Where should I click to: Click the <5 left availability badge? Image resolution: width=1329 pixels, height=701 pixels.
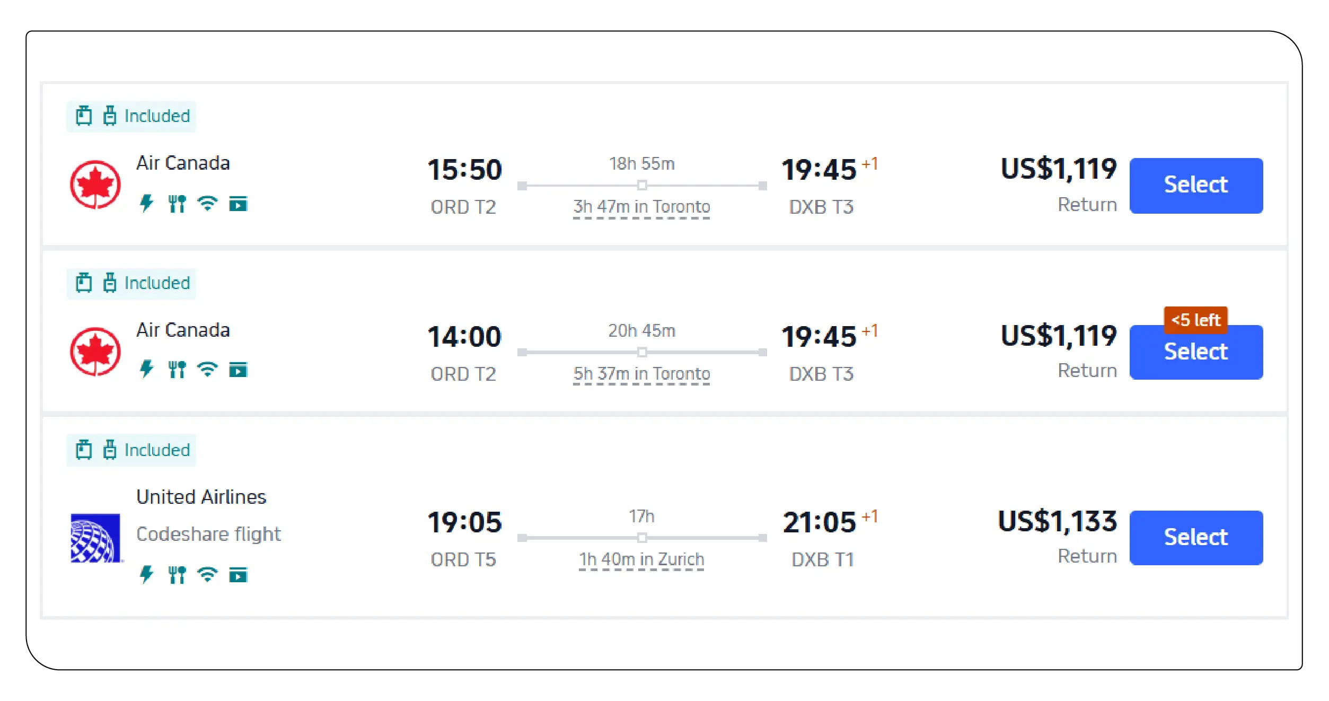[x=1195, y=320]
